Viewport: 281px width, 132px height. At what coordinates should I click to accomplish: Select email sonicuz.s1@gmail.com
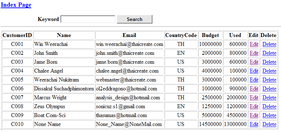coord(120,106)
